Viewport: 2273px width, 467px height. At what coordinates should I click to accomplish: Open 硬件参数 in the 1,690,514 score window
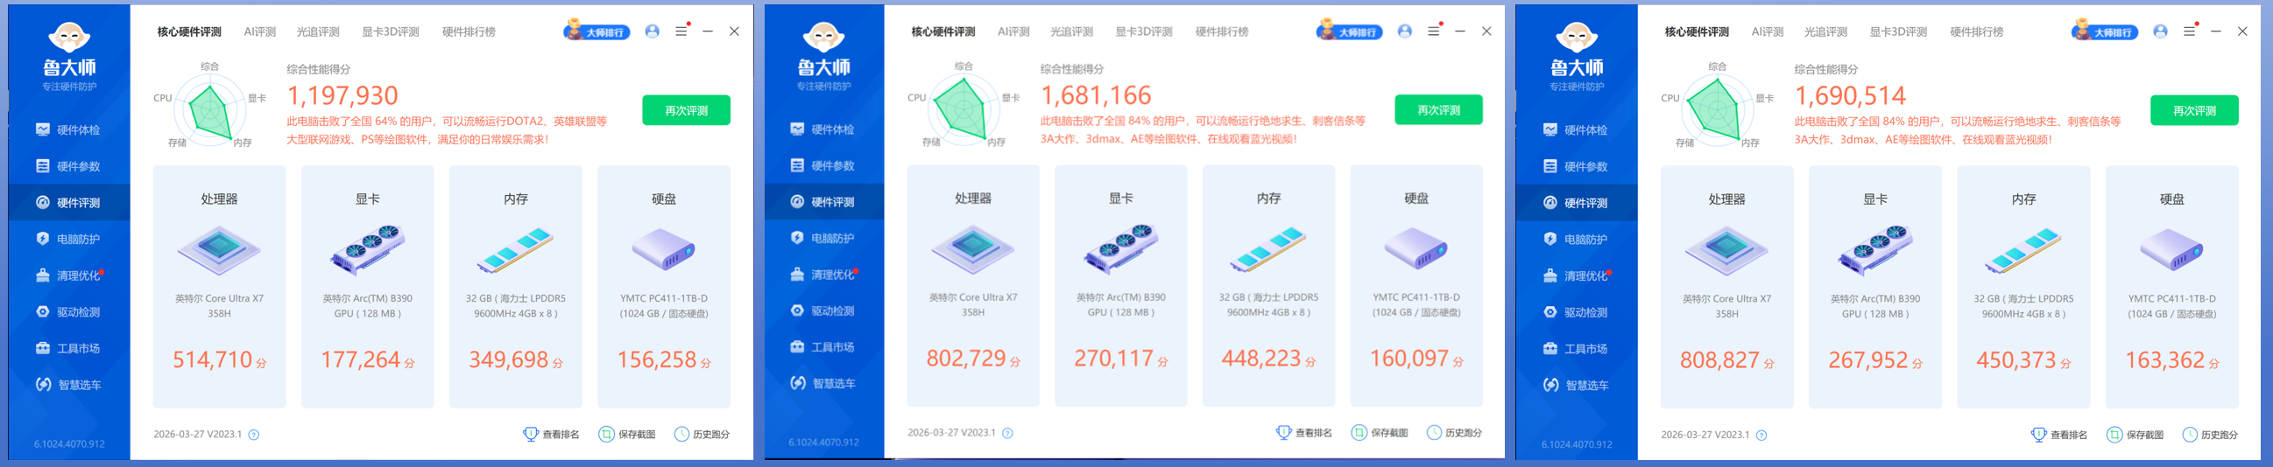[1577, 165]
